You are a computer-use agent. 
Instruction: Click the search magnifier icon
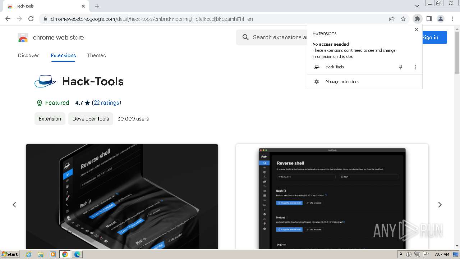tap(245, 37)
